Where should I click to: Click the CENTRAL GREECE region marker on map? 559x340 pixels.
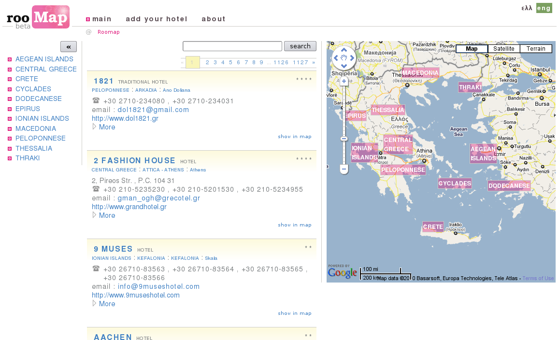398,144
